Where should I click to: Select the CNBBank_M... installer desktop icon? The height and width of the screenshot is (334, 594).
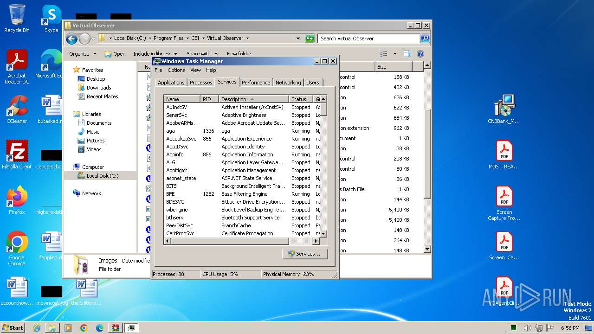click(504, 109)
